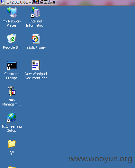Click the 'NIC Teaming Setup' label
Image resolution: width=135 pixels, height=168 pixels.
[x=12, y=129]
